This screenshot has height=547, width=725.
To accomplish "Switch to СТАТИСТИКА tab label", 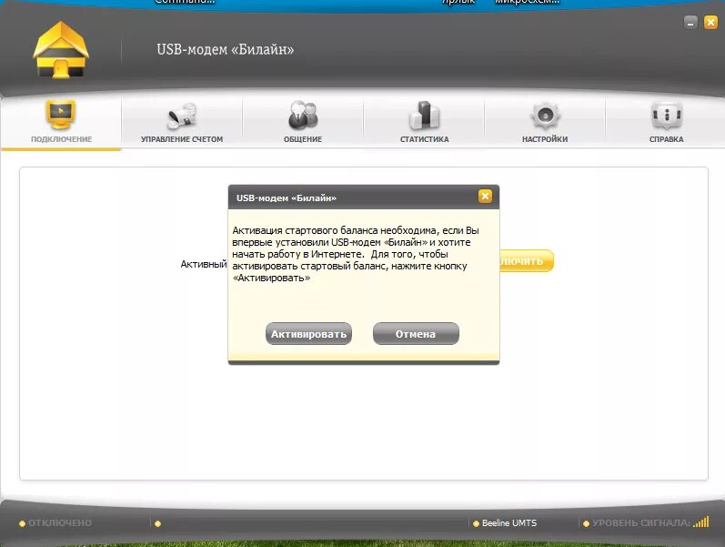I will (x=424, y=139).
